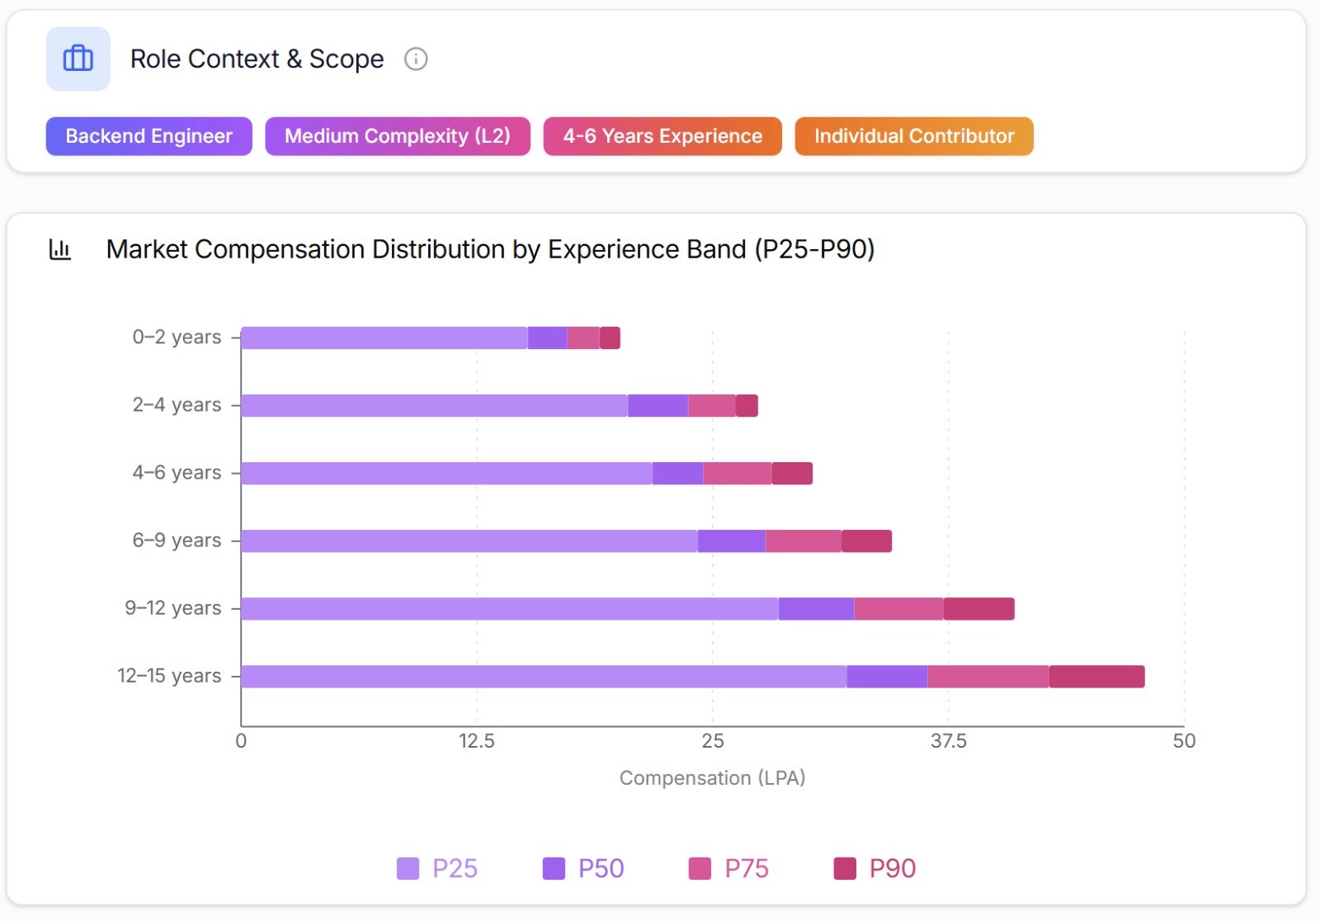This screenshot has width=1320, height=921.
Task: Click the briefcase icon beside Role Context
Action: pos(78,59)
